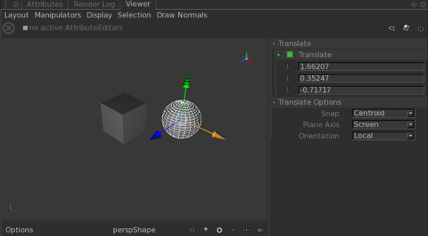This screenshot has height=236, width=428.
Task: Switch to the Render Log tab
Action: point(94,4)
